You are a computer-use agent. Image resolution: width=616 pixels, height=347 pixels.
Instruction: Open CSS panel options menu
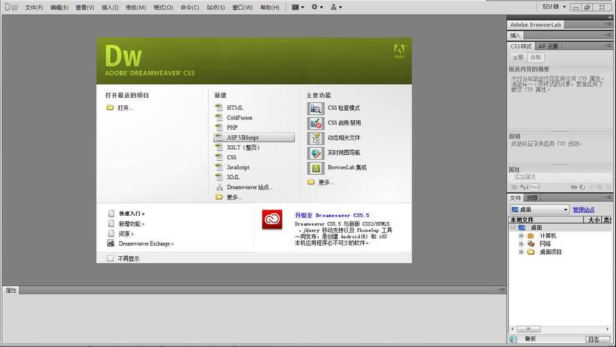click(x=608, y=46)
